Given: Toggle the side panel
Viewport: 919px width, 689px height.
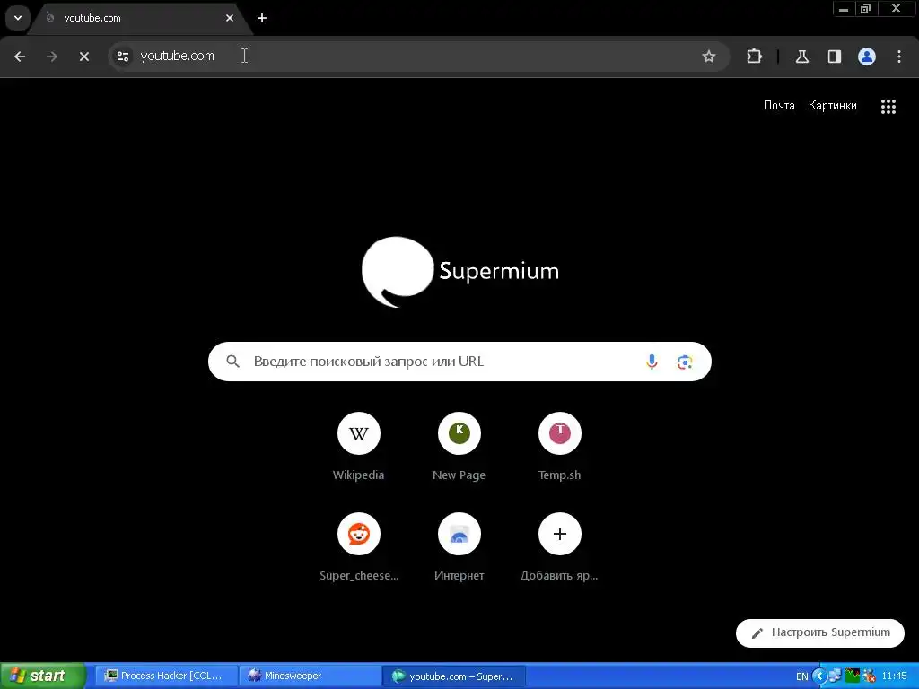Looking at the screenshot, I should [834, 57].
